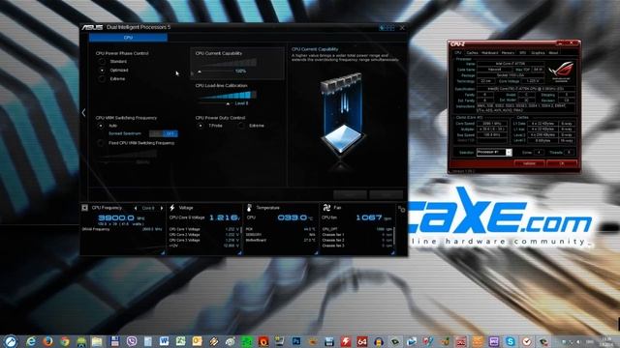Click previous core arrow in CPU Frequency panel

136,208
